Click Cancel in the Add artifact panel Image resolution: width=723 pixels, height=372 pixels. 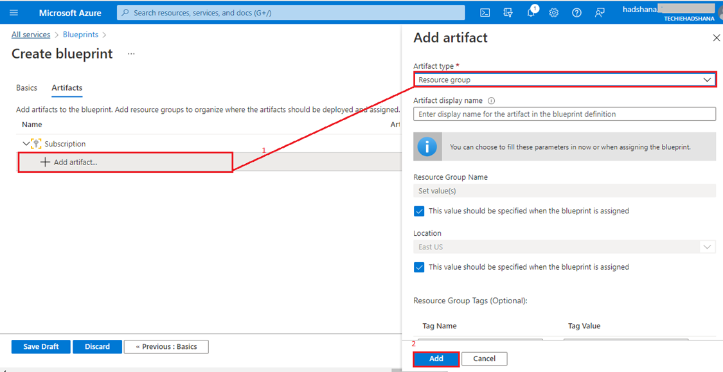coord(484,359)
